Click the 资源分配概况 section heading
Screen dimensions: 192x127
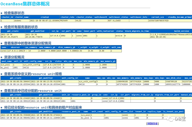coord(14,57)
